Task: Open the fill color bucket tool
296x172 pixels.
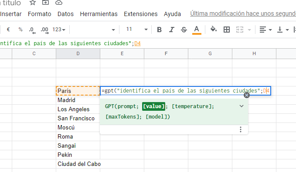Action: click(214, 29)
